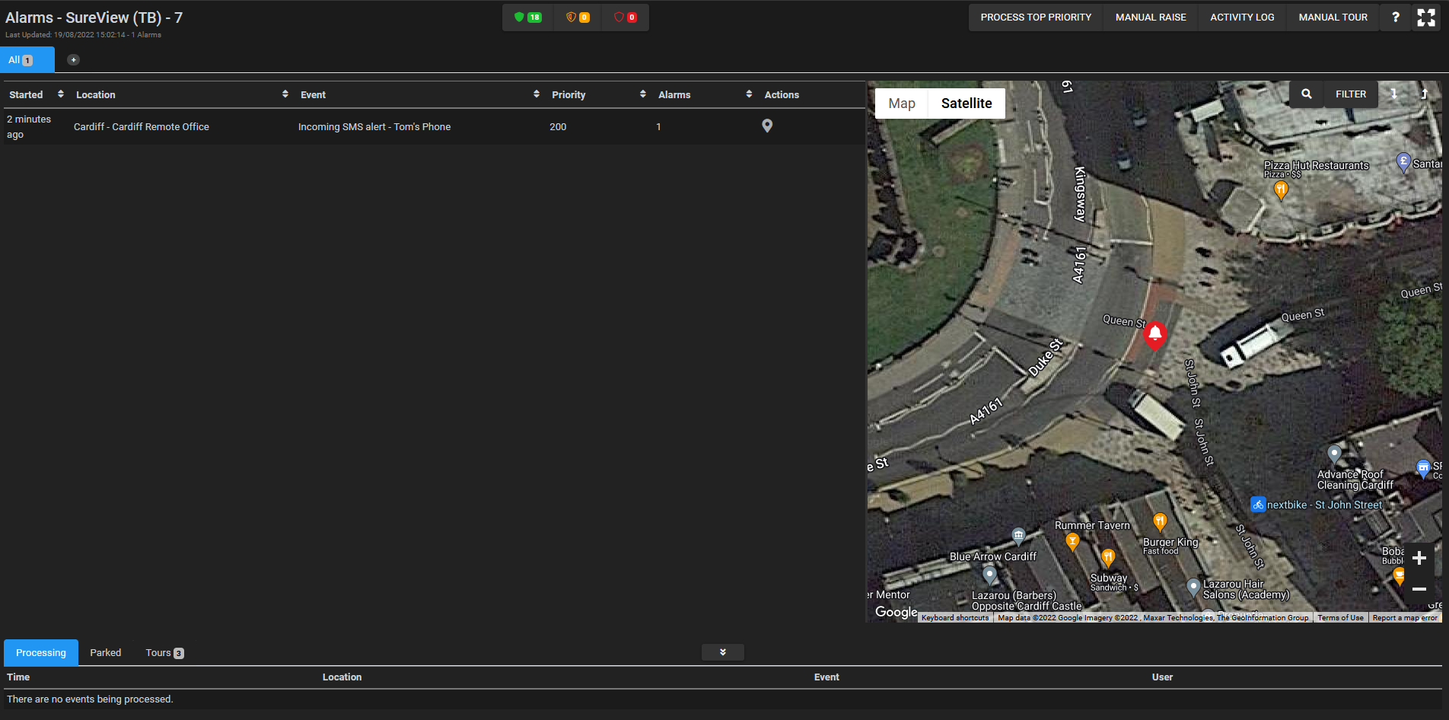
Task: Switch map to Map view
Action: coord(902,104)
